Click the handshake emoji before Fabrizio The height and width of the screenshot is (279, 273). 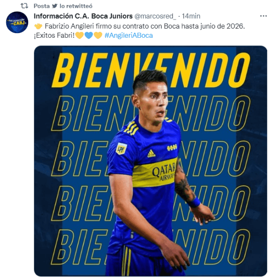(38, 26)
